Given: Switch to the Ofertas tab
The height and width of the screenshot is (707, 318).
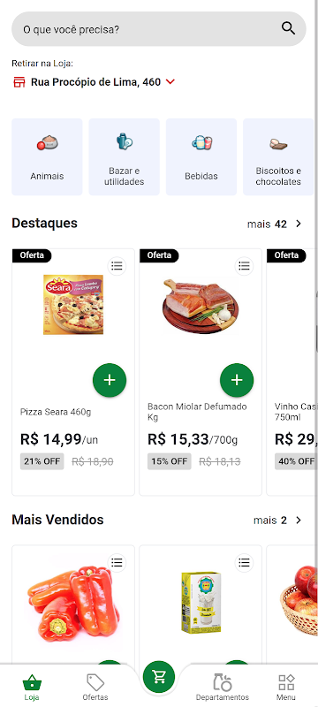Looking at the screenshot, I should tap(95, 688).
